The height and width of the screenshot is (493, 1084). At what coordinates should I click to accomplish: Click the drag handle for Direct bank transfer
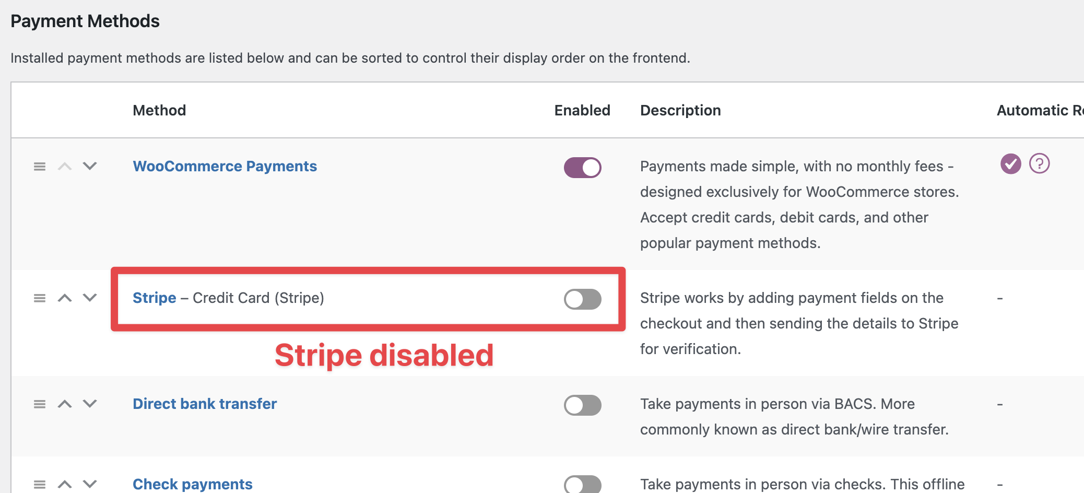40,404
